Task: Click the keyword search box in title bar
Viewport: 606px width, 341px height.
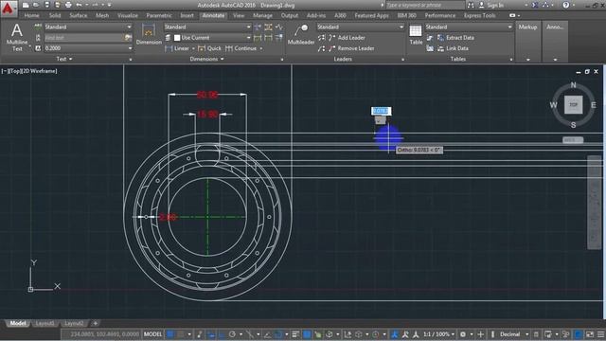Action: (x=425, y=5)
